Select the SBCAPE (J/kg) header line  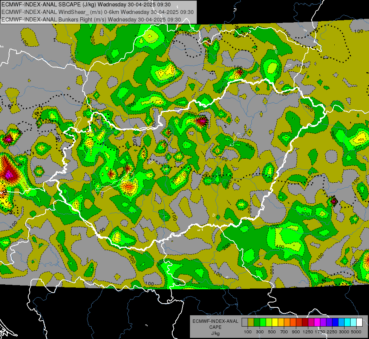(86, 5)
